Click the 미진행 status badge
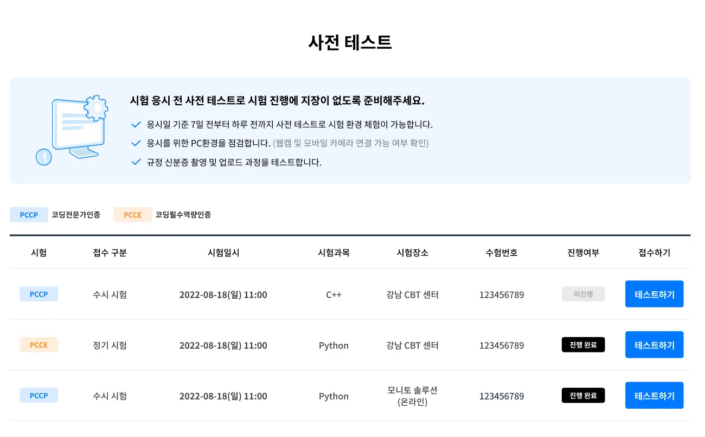This screenshot has height=437, width=705. pos(583,294)
